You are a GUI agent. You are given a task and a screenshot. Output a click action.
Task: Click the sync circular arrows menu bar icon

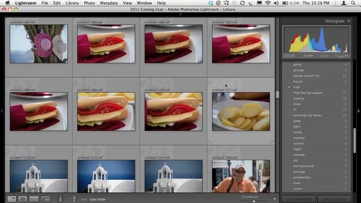click(242, 3)
